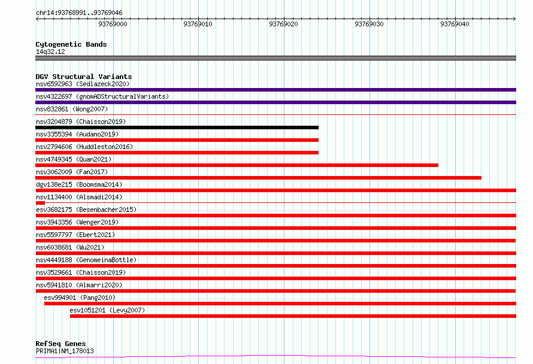The width and height of the screenshot is (533, 364).
Task: Click the nsv4749345 (Quan2021) red bar
Action: [x=237, y=165]
